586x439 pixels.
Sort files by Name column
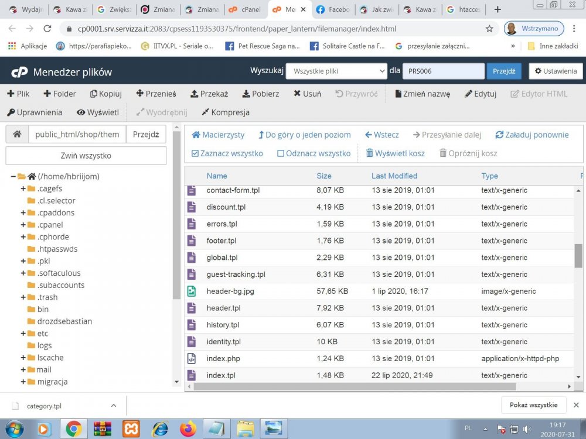tap(217, 176)
